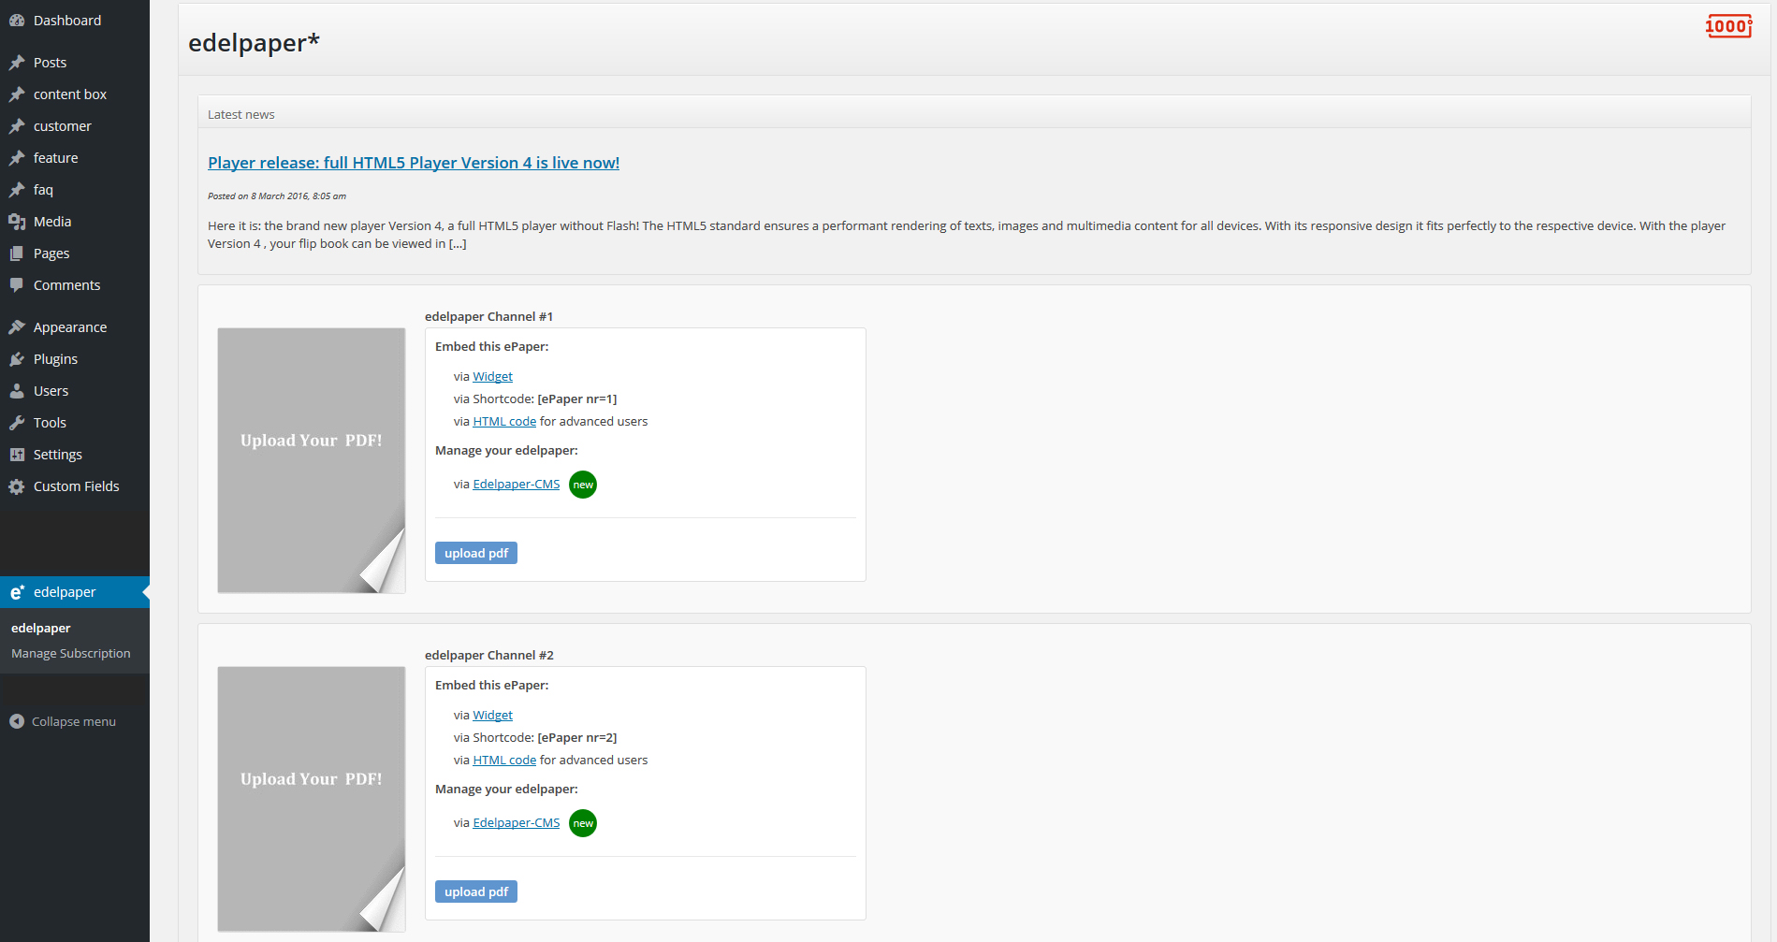Image resolution: width=1777 pixels, height=942 pixels.
Task: Click the Settings menu label
Action: click(58, 455)
